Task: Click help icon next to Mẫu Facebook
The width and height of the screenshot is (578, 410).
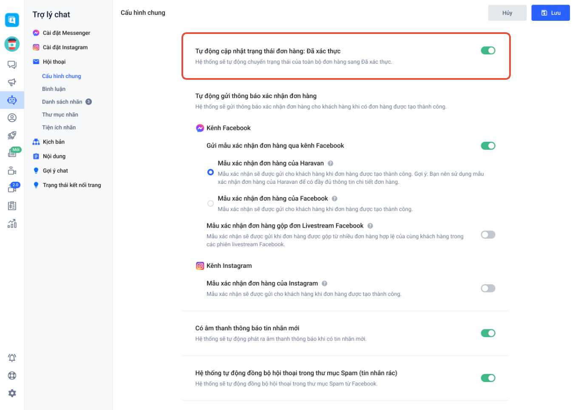Action: pyautogui.click(x=334, y=199)
